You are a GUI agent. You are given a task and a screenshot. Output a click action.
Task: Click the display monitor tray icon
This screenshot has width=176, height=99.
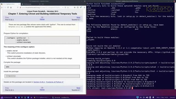coord(137,97)
